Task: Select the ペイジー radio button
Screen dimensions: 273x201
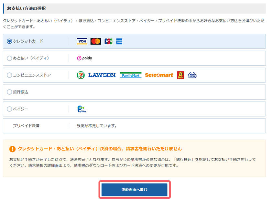Action: [x=9, y=109]
